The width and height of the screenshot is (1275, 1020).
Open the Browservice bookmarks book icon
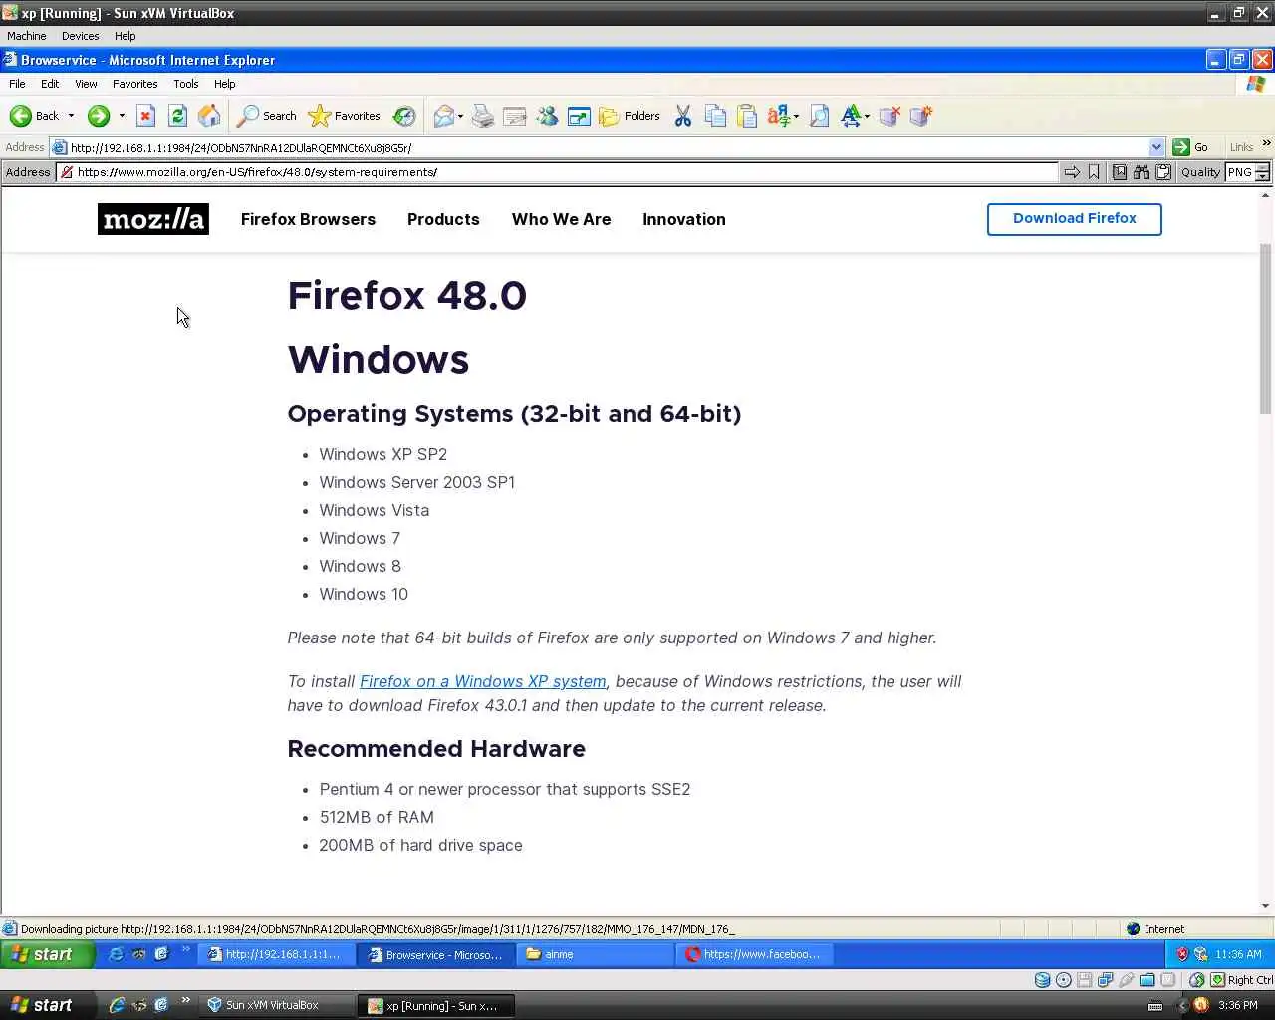point(1120,172)
